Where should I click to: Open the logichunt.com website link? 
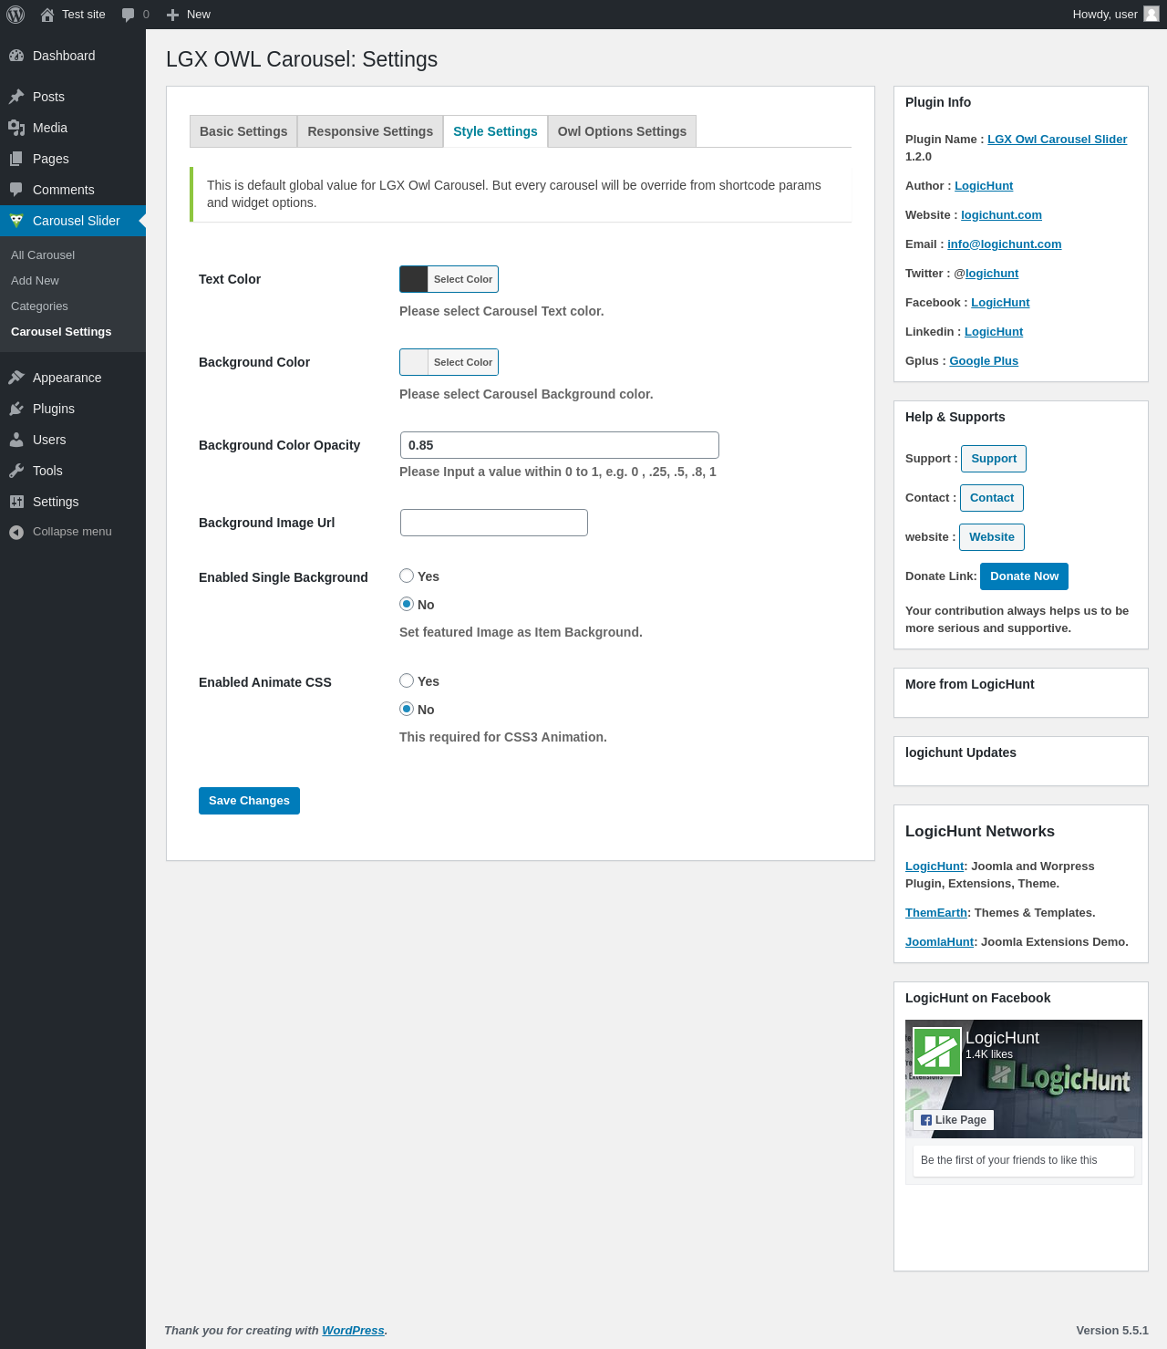1001,215
